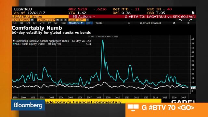Open the Monthly periodicity dropdown
The width and height of the screenshot is (208, 117).
[76, 23]
